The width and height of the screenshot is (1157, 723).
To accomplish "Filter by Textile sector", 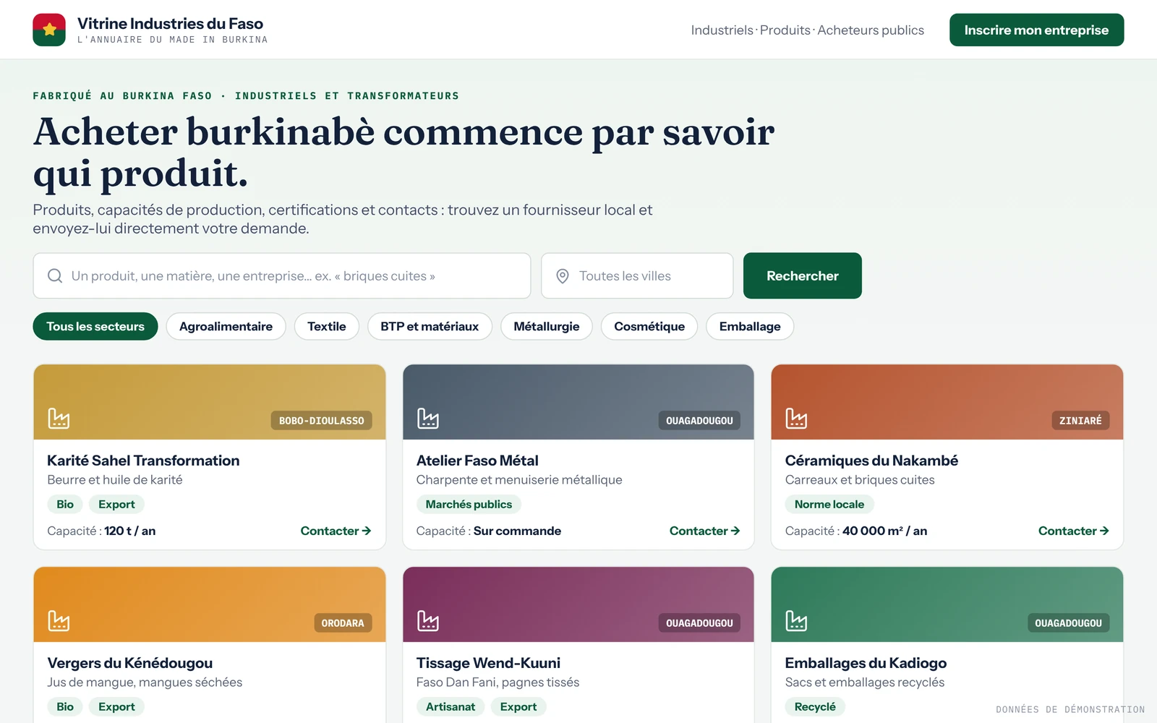I will pos(327,326).
